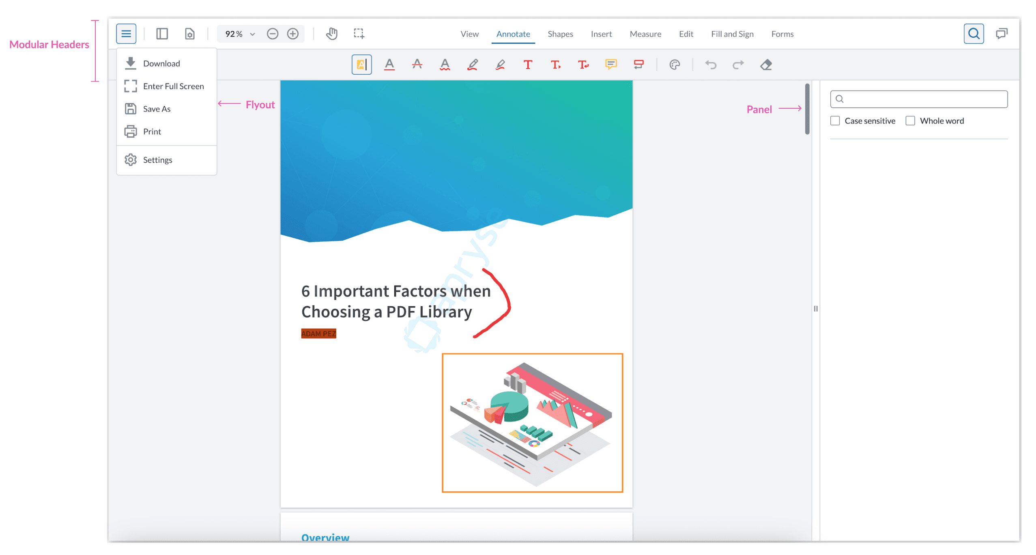Viewport: 1036px width, 555px height.
Task: Collapse the hamburger menu flyout
Action: 126,34
